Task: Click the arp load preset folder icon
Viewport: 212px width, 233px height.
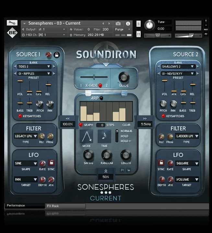Action: pos(129,170)
